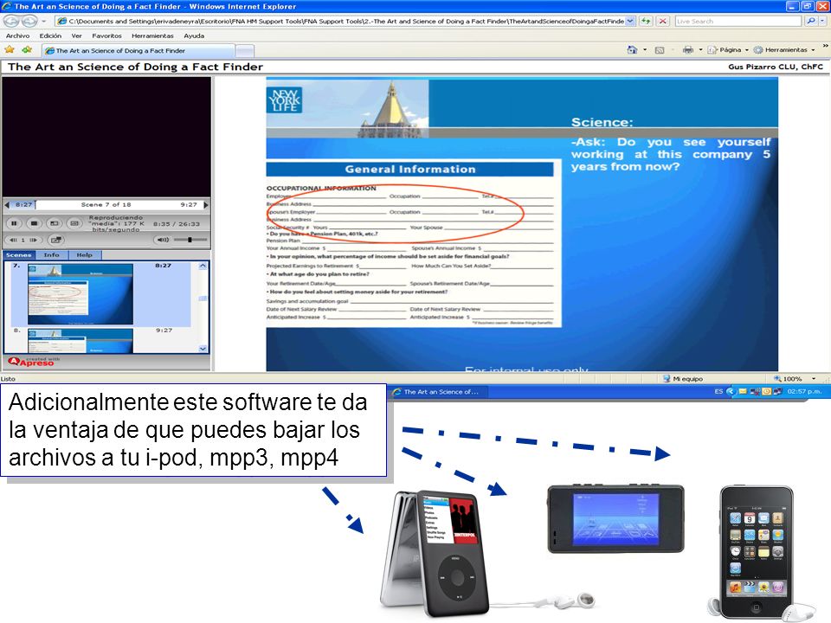This screenshot has height=623, width=831.
Task: Expand the Home button dropdown
Action: coord(644,50)
